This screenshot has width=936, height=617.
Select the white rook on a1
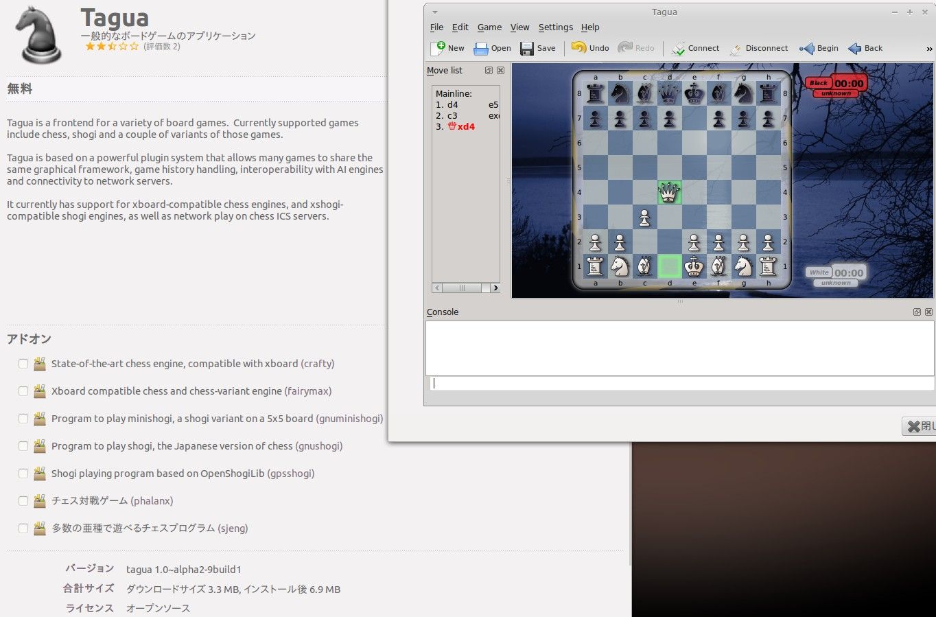595,266
